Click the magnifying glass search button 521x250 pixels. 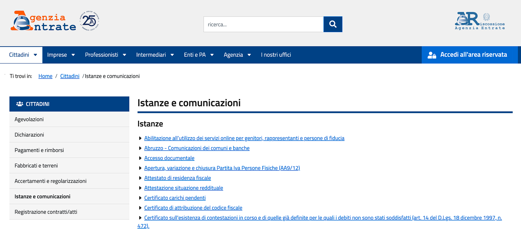point(333,24)
